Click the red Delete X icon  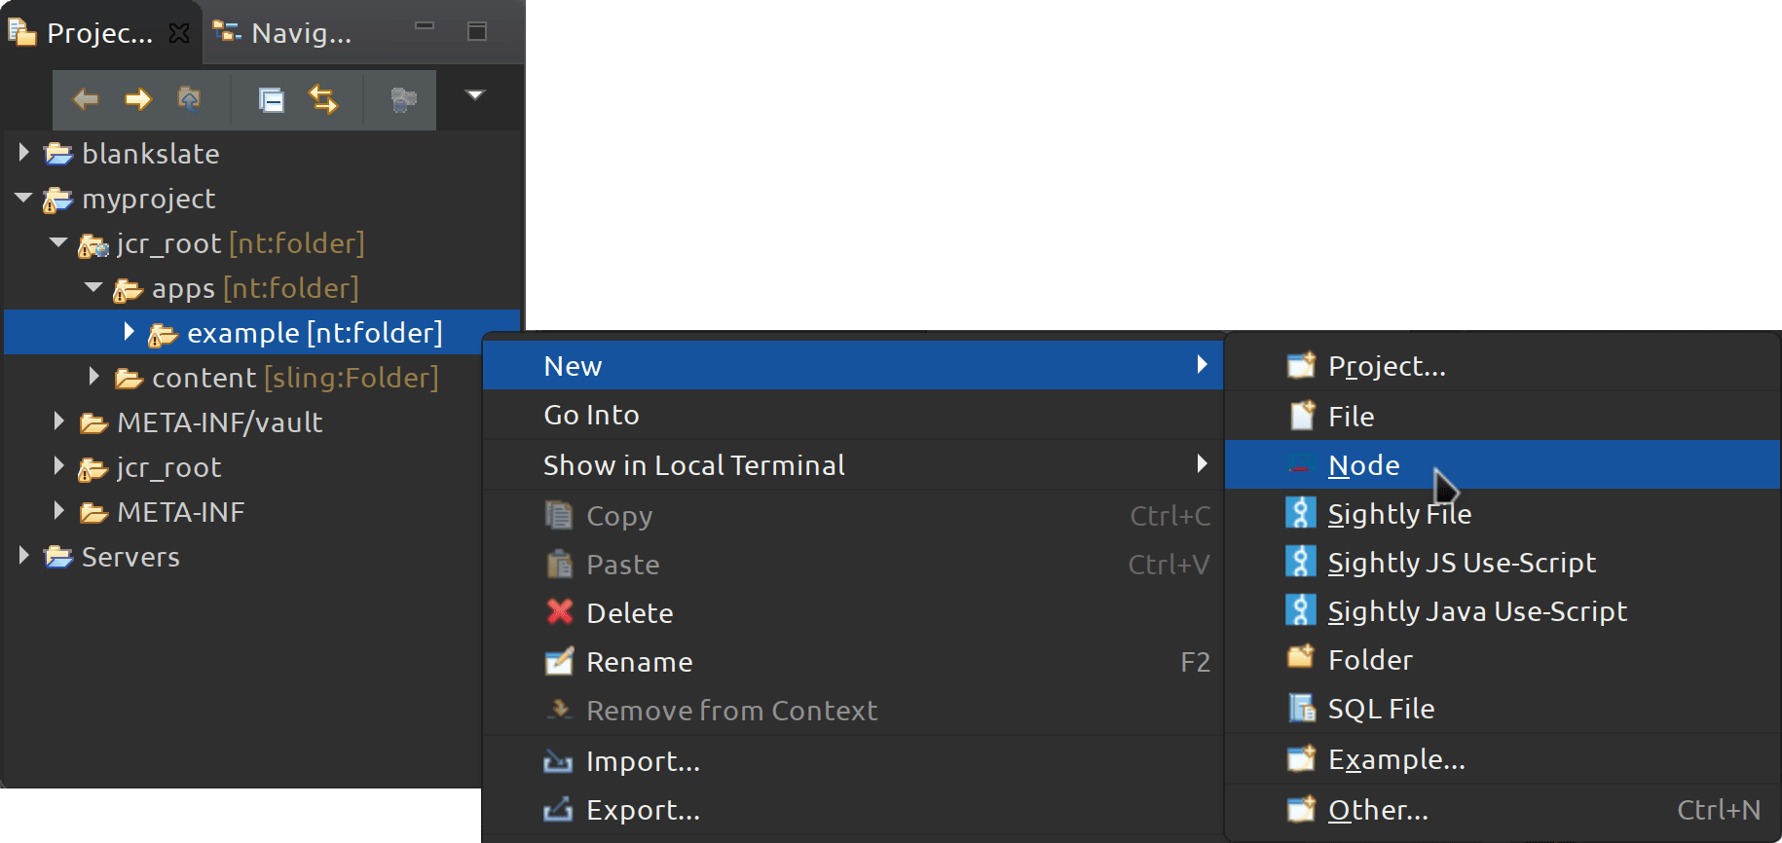[x=560, y=611]
